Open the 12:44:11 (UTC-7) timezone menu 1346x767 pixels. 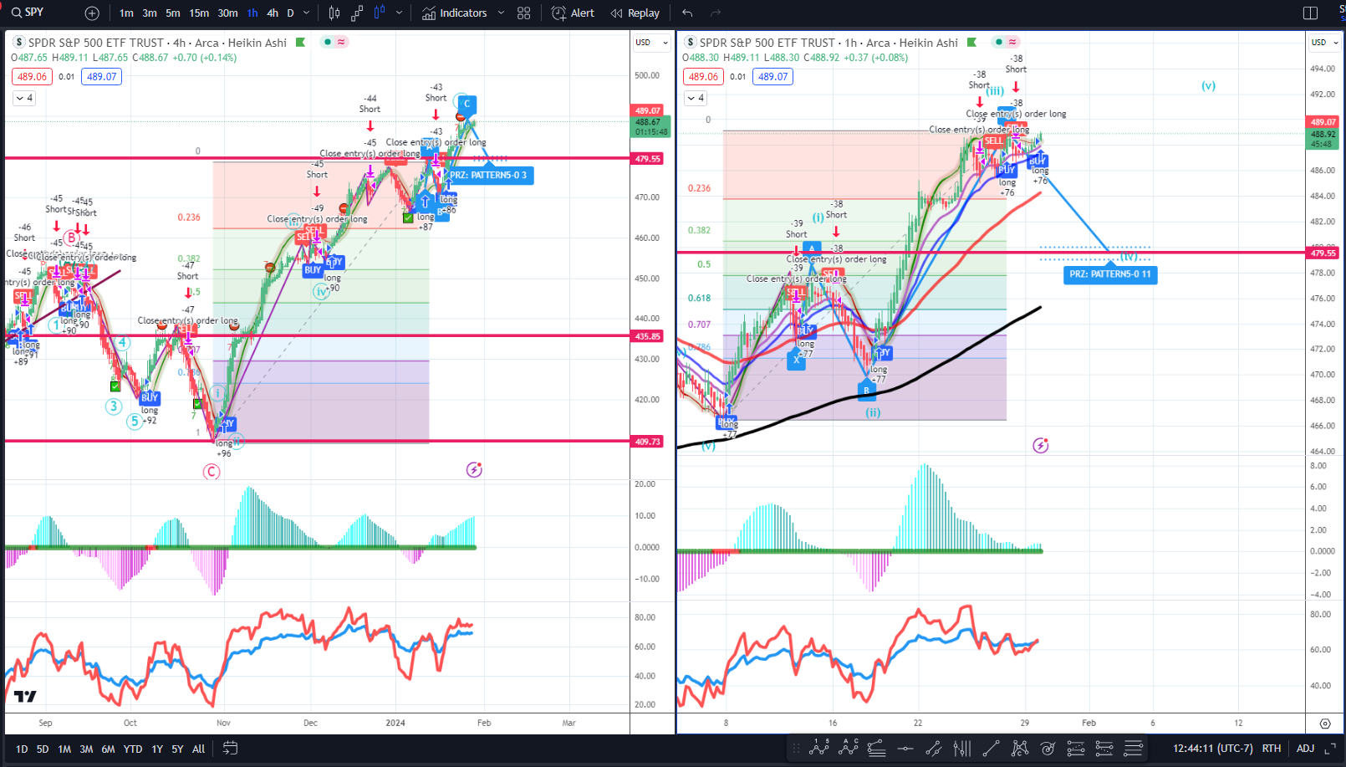(x=1212, y=748)
